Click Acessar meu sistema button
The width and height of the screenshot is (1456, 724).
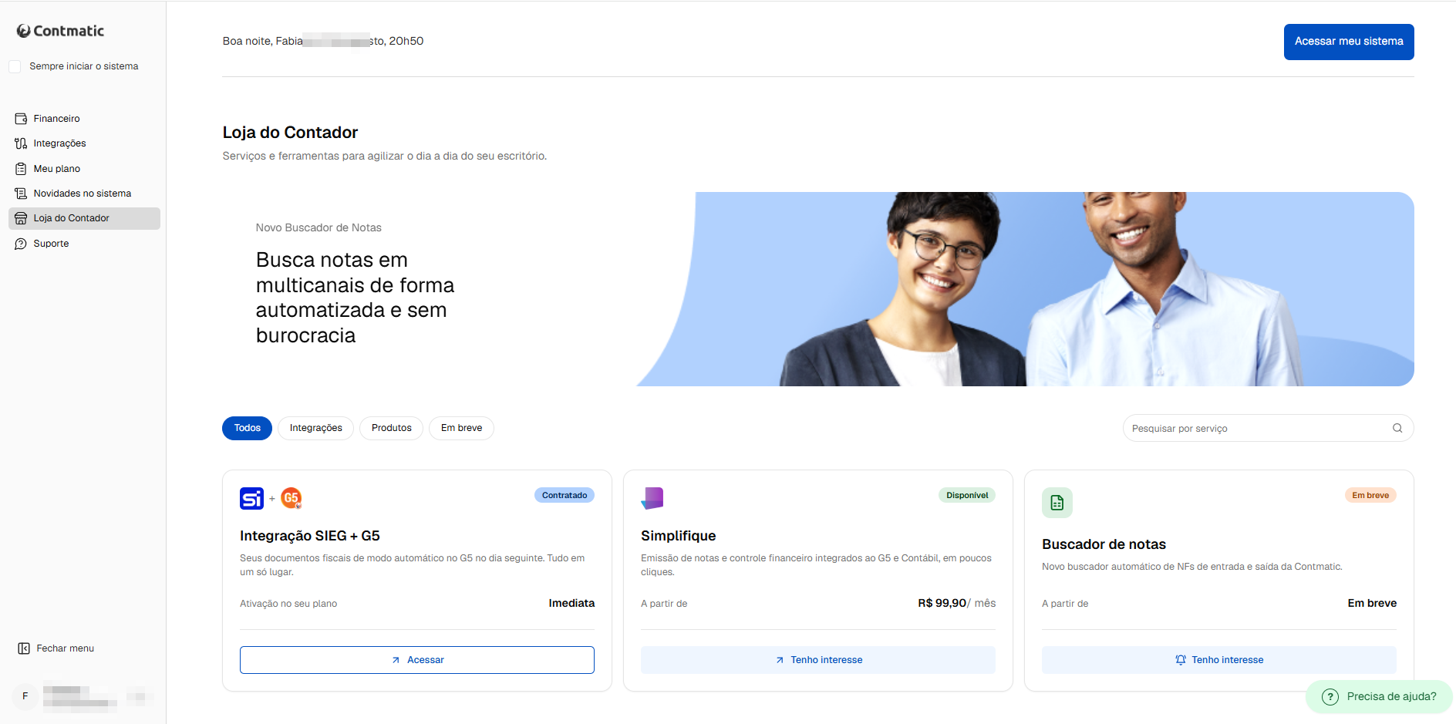click(x=1349, y=42)
